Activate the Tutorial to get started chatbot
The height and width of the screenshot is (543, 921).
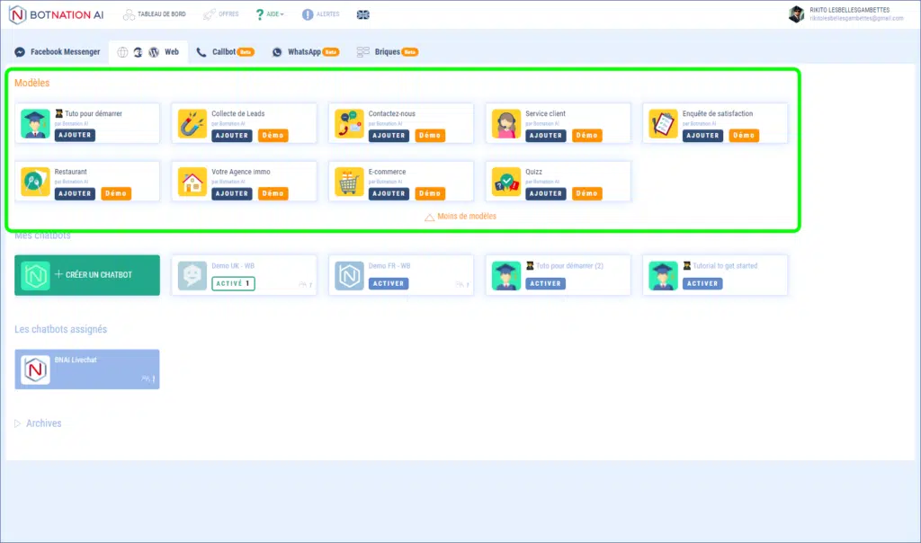coord(702,283)
